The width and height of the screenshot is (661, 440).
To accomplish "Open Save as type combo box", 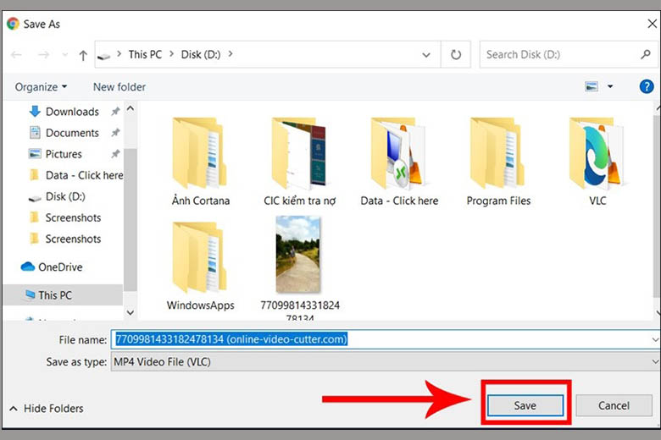I will click(386, 361).
